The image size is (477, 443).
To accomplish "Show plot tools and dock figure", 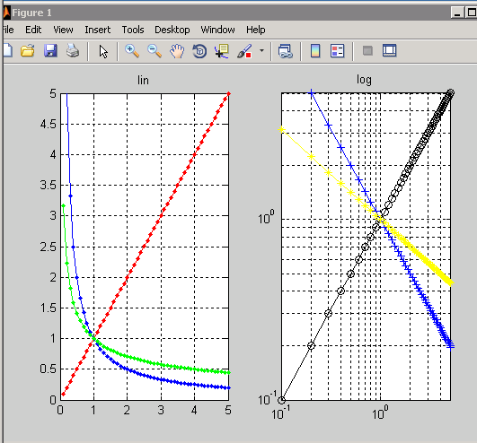I will click(x=389, y=50).
